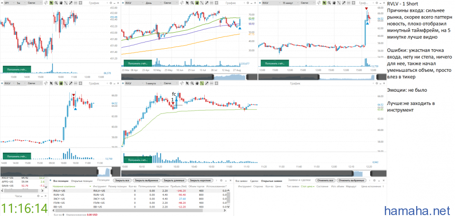Viewport: 455px width, 216px height.
Task: Click watchlist horizontal scrollbar
Action: pyautogui.click(x=23, y=190)
